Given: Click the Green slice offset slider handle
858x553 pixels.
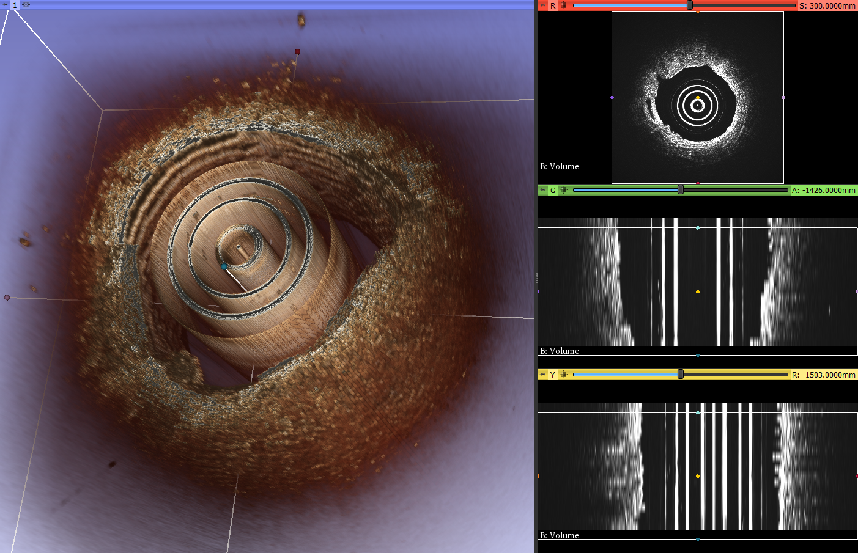Looking at the screenshot, I should point(681,190).
